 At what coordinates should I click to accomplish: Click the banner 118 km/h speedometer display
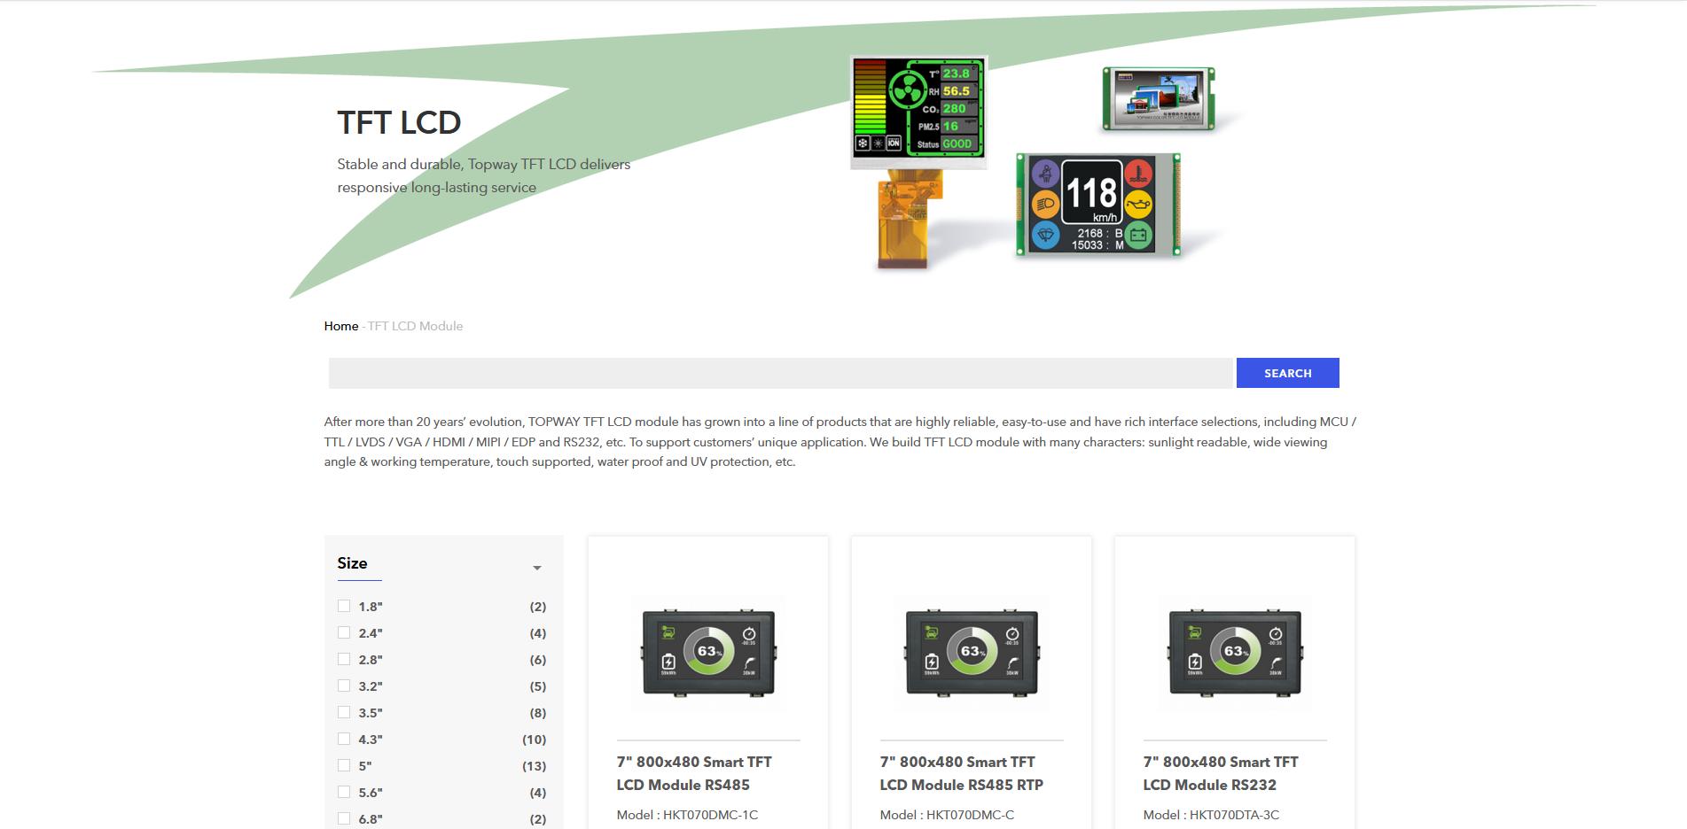[x=1098, y=205]
